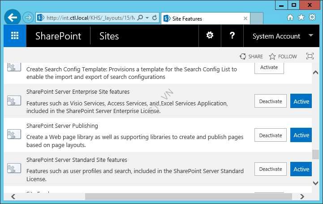Image resolution: width=323 pixels, height=204 pixels.
Task: Click the browser Back arrow button
Action: coord(13,18)
